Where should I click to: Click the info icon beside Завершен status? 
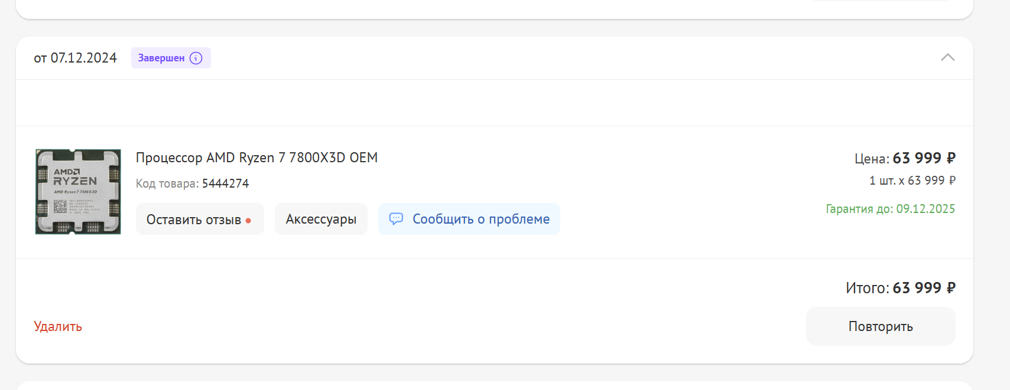(196, 58)
